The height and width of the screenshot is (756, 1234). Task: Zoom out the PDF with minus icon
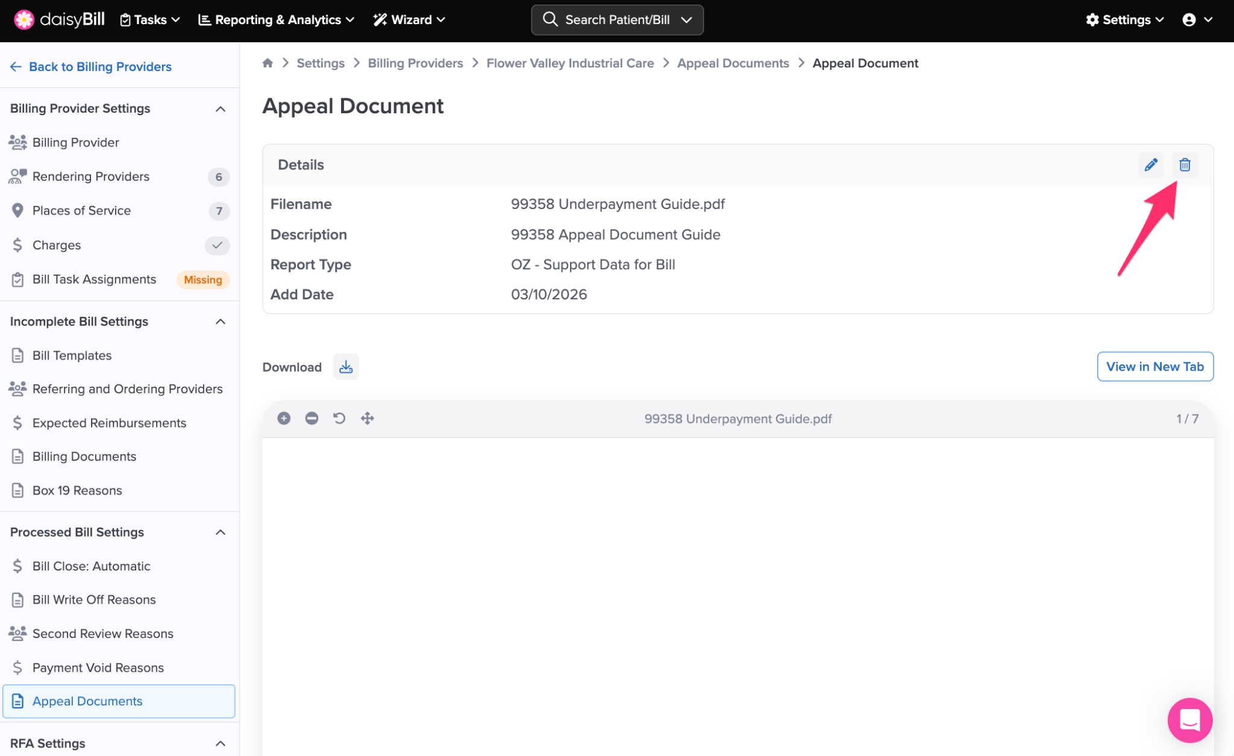pos(312,418)
